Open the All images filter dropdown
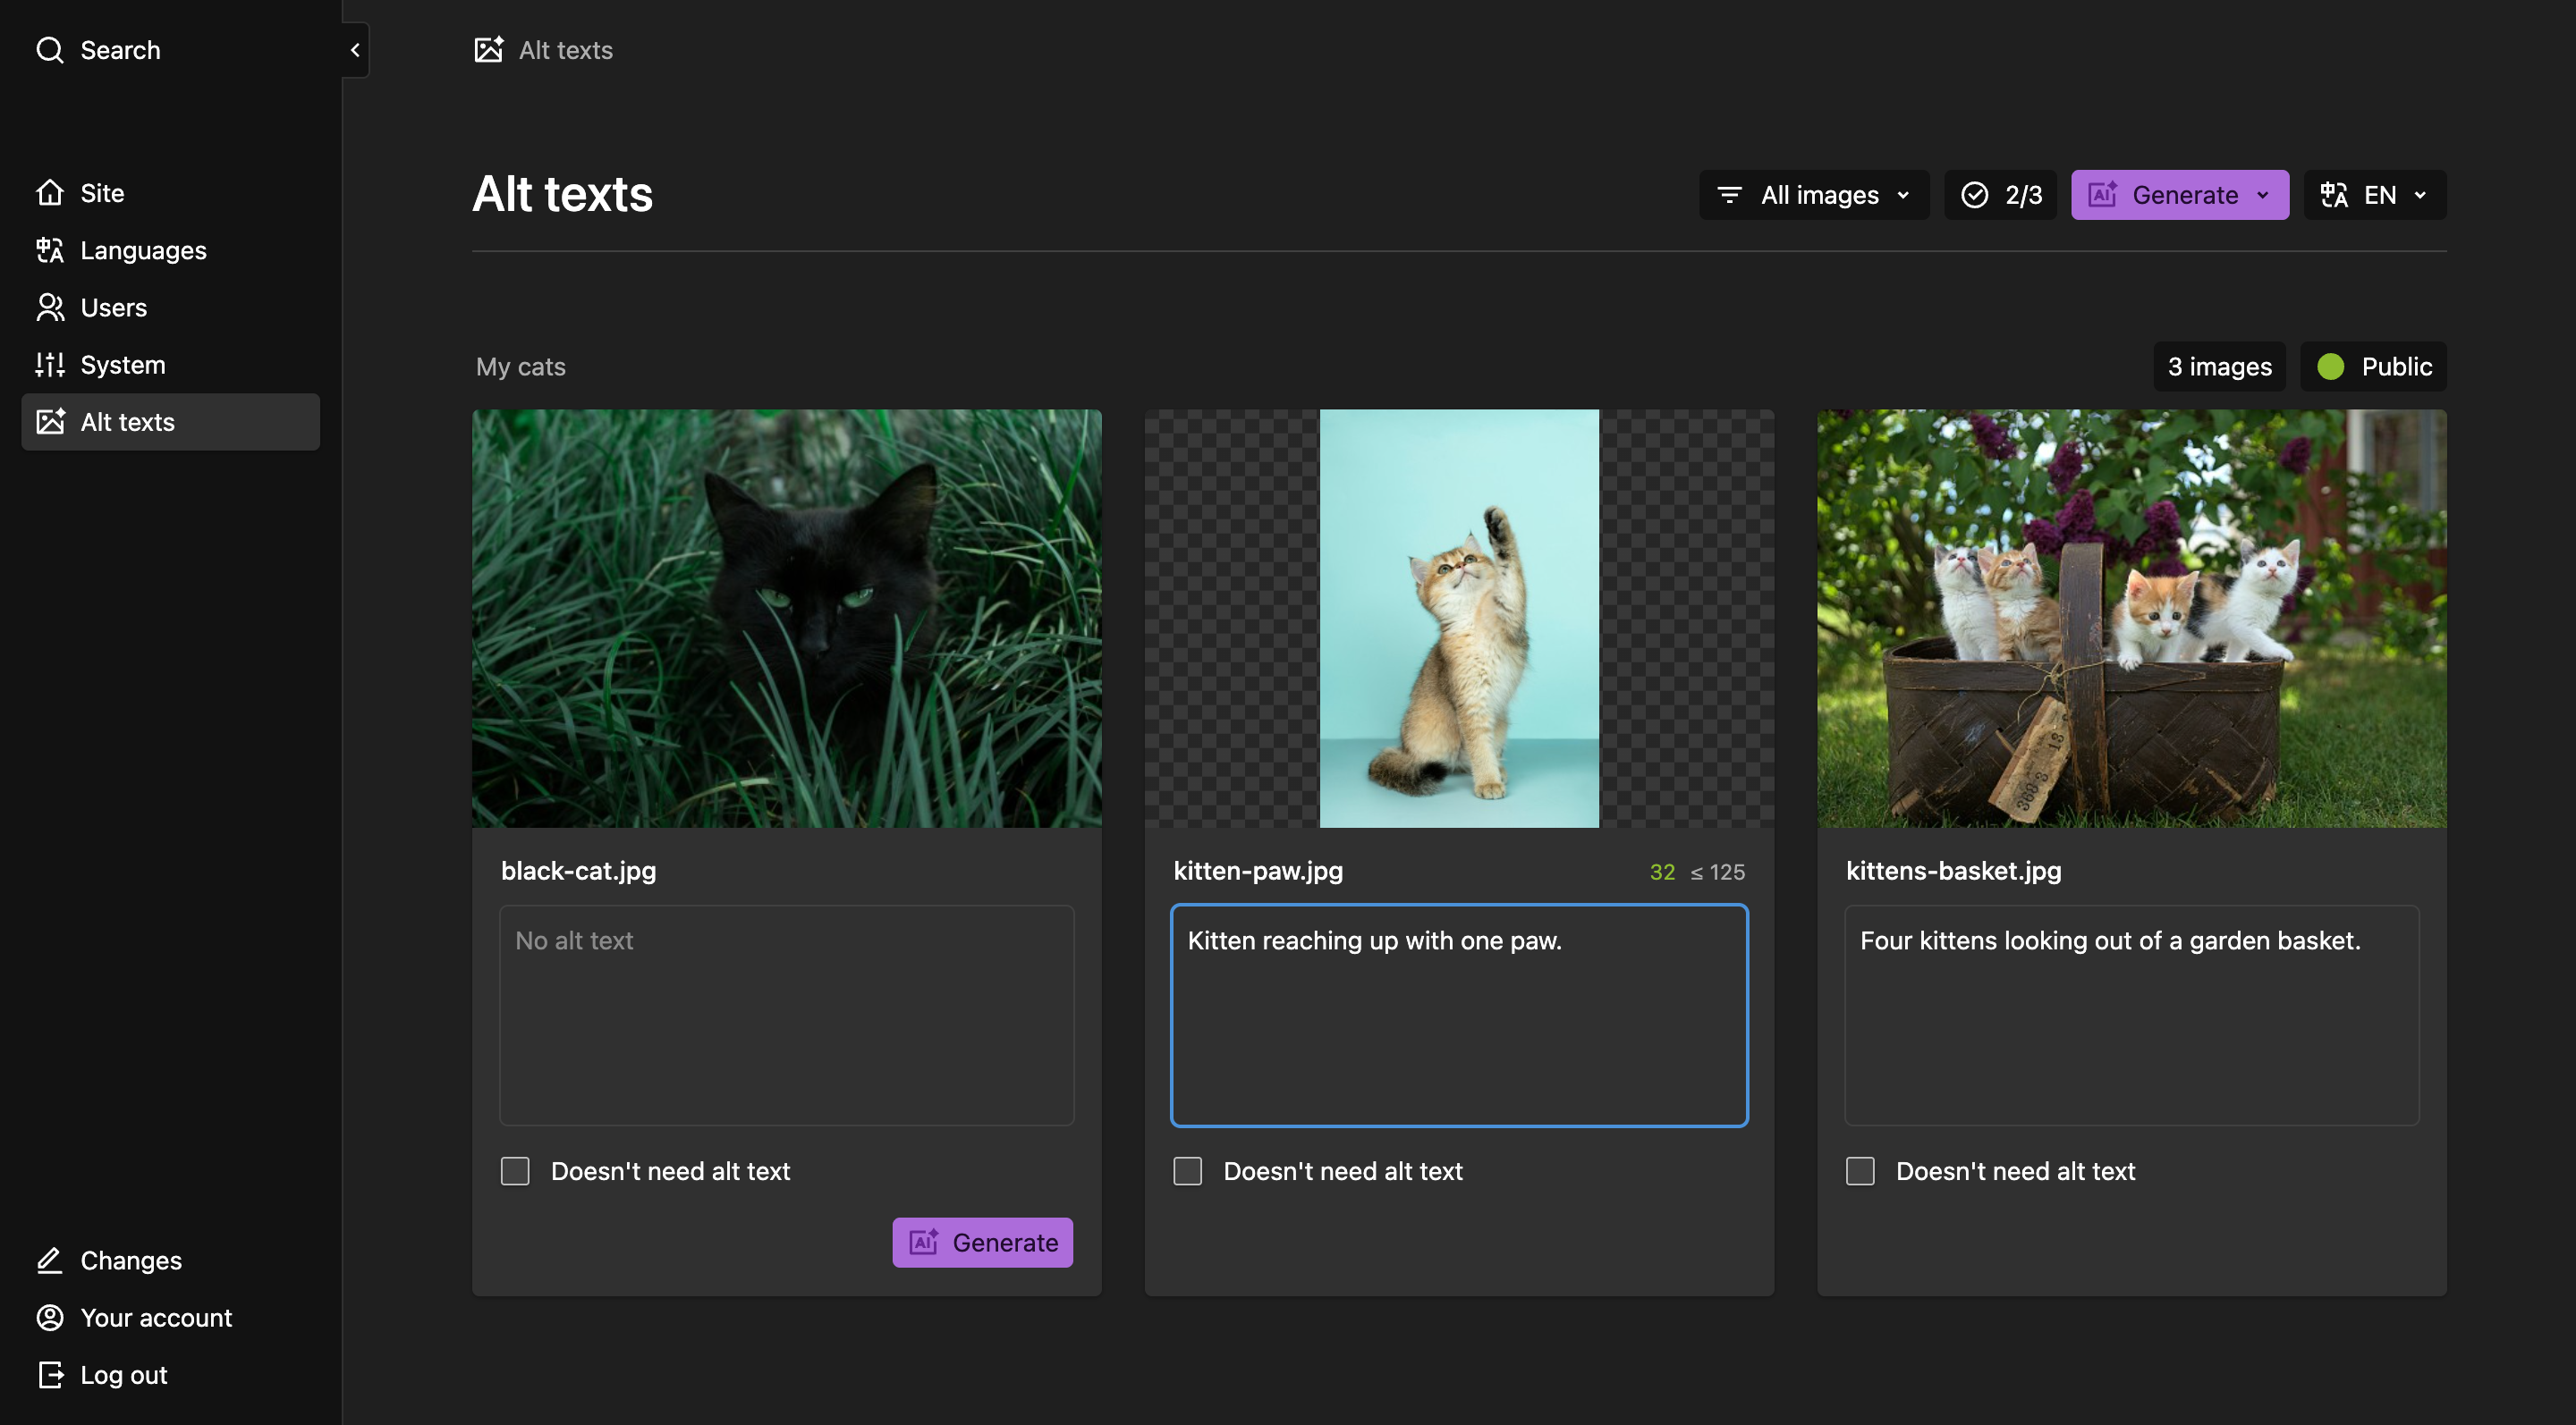Image resolution: width=2576 pixels, height=1425 pixels. tap(1814, 195)
